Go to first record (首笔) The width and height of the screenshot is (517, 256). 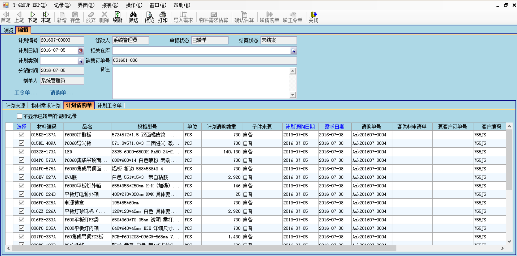click(6, 17)
